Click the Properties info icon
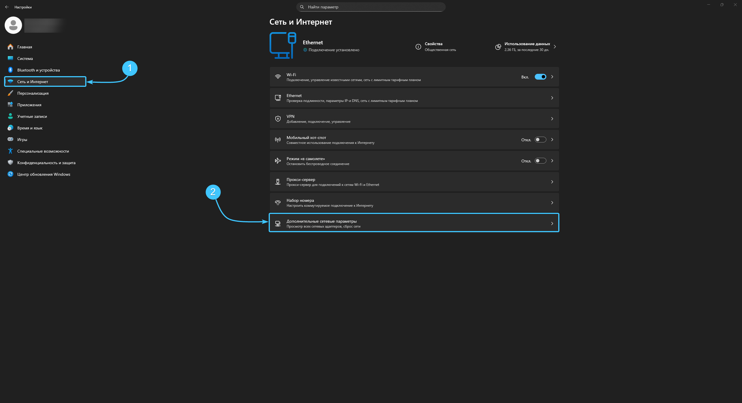This screenshot has width=742, height=403. 418,47
